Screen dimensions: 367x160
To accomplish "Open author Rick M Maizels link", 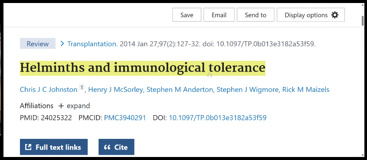I will click(x=306, y=90).
